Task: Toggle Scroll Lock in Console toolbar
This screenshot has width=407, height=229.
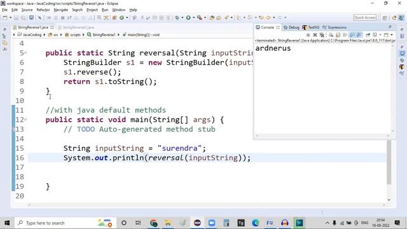Action: (338, 35)
